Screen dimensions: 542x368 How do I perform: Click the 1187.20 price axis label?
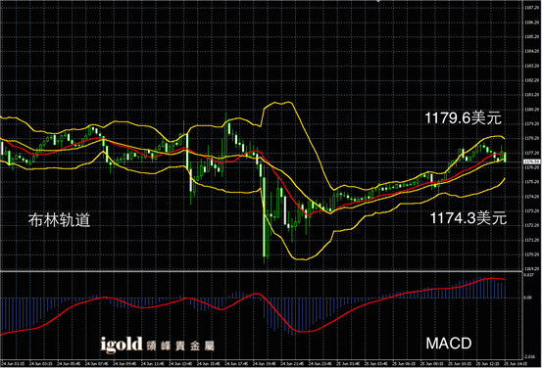531,7
